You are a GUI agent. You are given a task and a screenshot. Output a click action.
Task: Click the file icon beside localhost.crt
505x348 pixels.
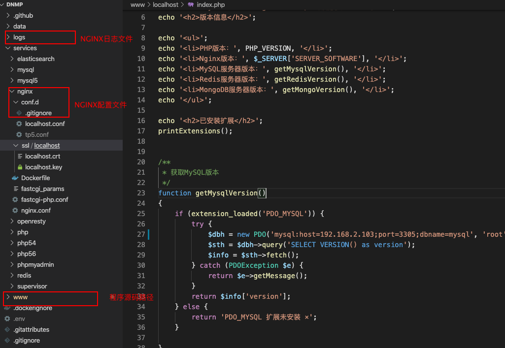pyautogui.click(x=20, y=157)
